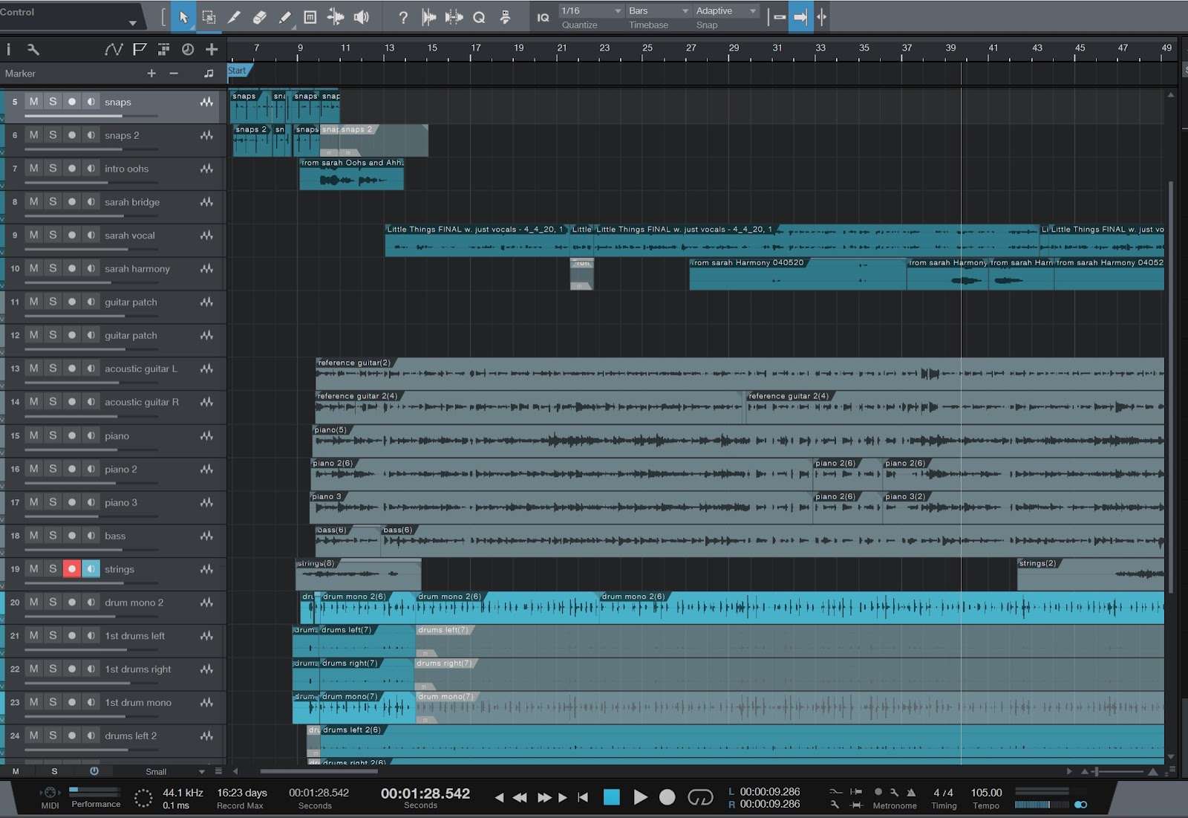This screenshot has width=1188, height=818.
Task: Select the acoustic guitar L track name
Action: (141, 369)
